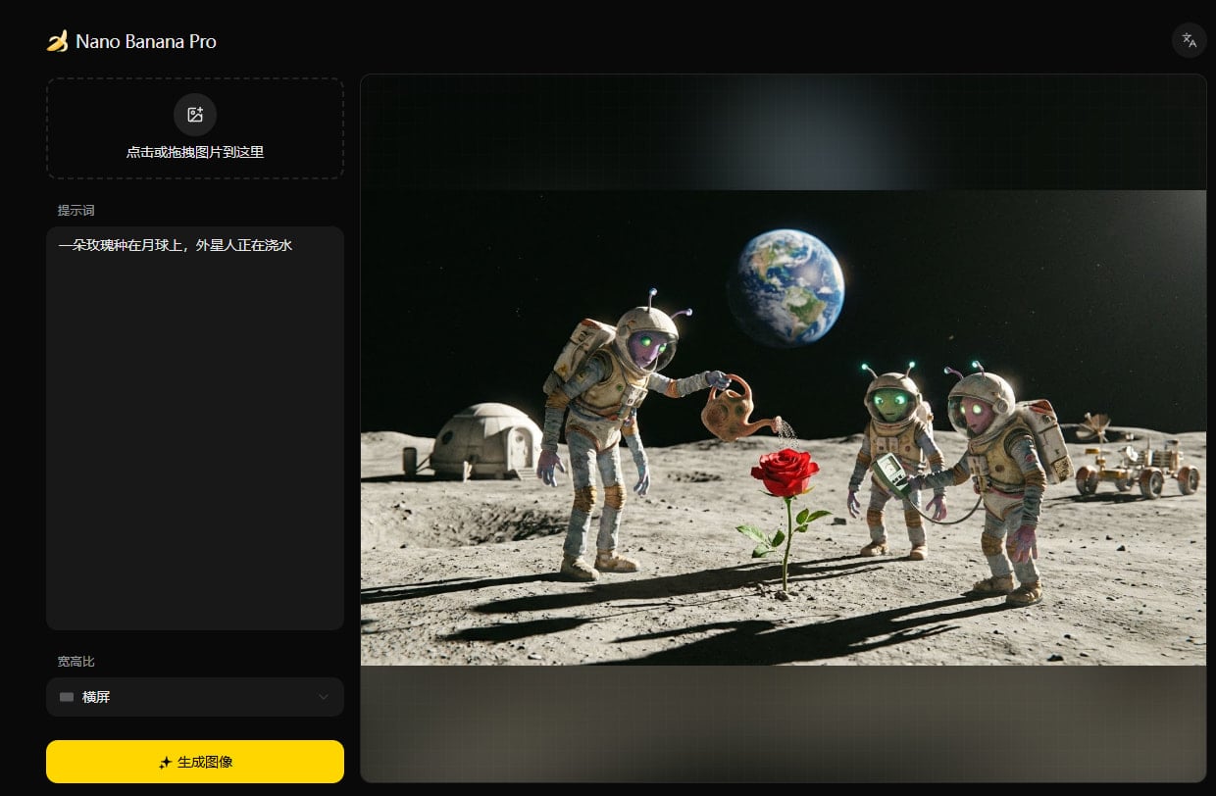This screenshot has height=796, width=1216.
Task: Click the 点击或拖拽图片到这里 upload text
Action: pos(195,152)
